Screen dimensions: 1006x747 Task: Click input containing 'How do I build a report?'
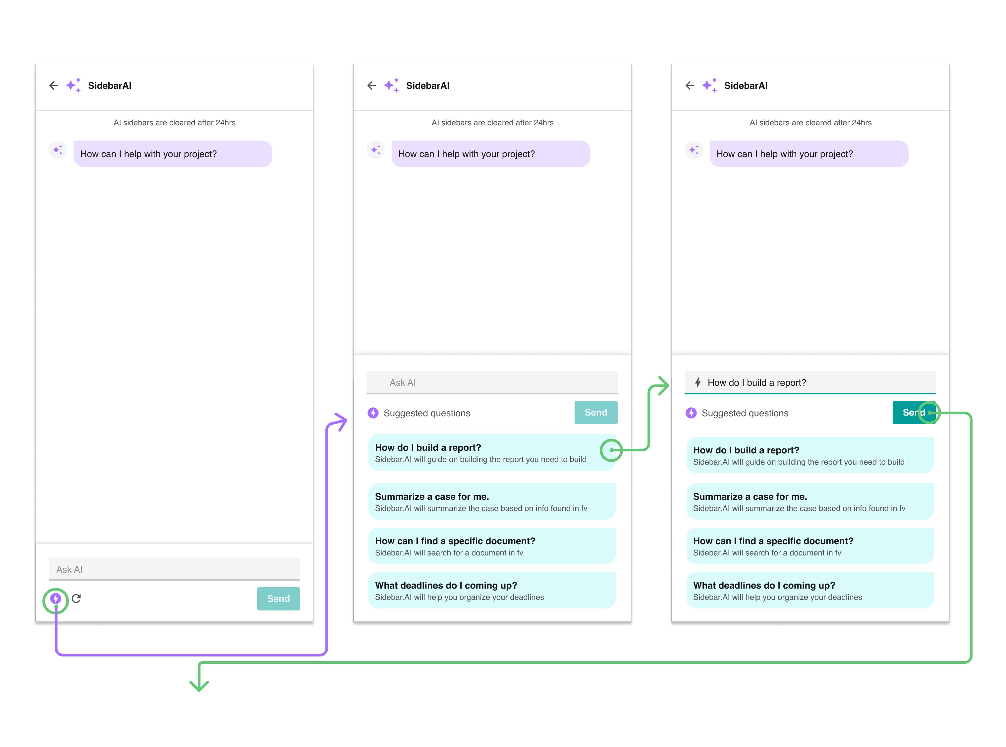click(x=810, y=382)
